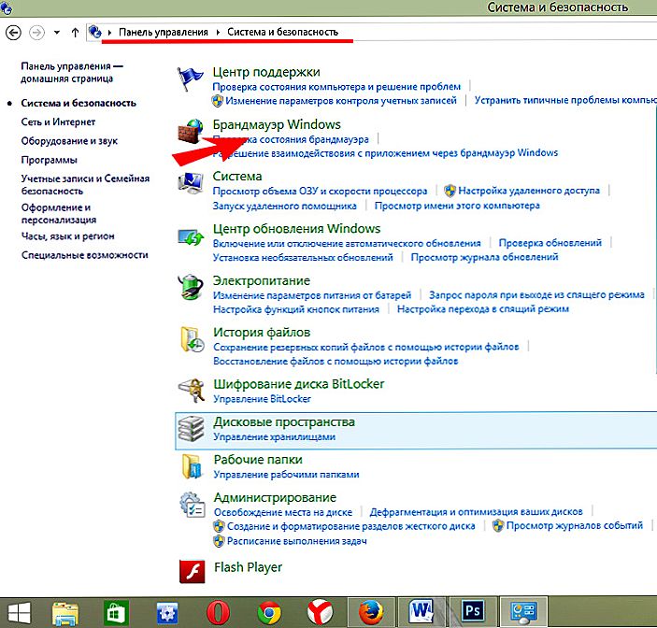
Task: Click Просмотр журнала обновлений link
Action: (x=484, y=257)
